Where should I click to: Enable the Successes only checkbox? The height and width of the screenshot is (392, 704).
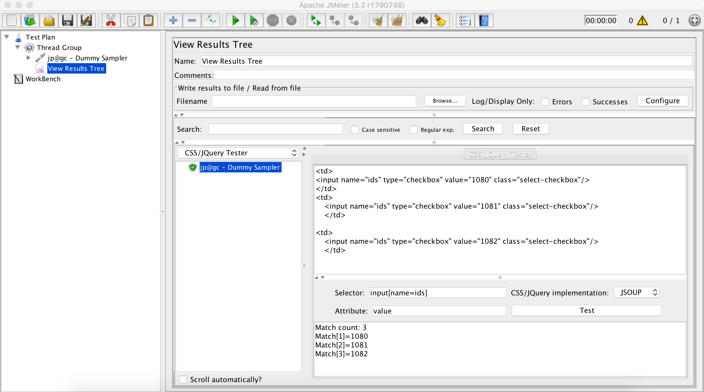(586, 102)
